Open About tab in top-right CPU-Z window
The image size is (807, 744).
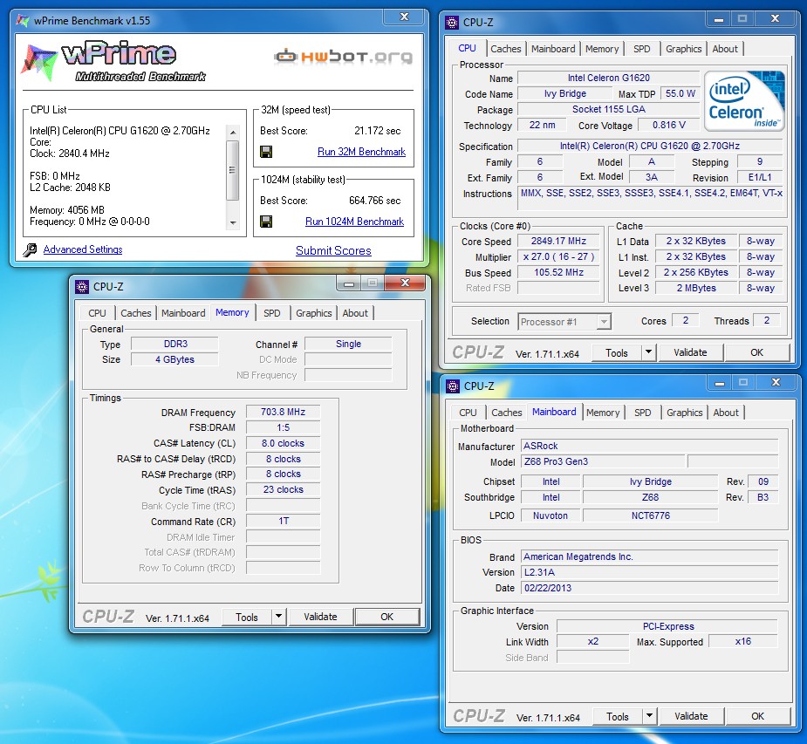pos(725,49)
